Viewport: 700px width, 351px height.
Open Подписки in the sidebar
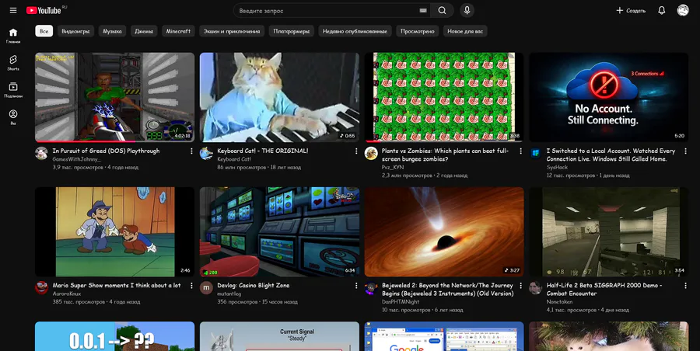13,89
